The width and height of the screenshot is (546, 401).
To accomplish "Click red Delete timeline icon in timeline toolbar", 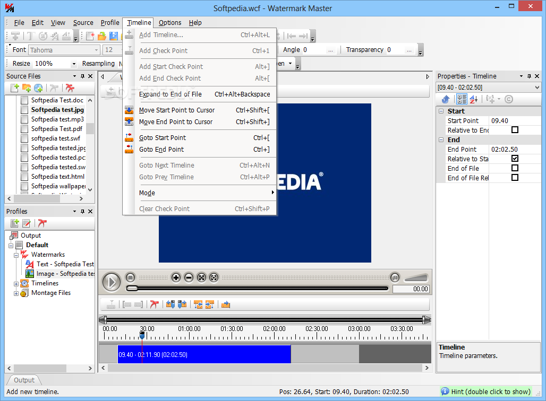I will 154,304.
